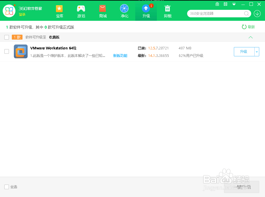Open the 商城 store tab
Viewport: 265px width, 197px height.
tap(103, 11)
